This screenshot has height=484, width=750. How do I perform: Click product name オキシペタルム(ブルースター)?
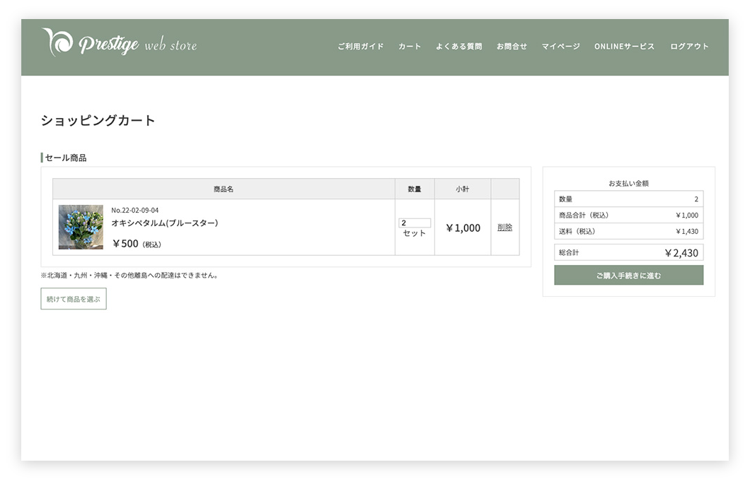[164, 223]
